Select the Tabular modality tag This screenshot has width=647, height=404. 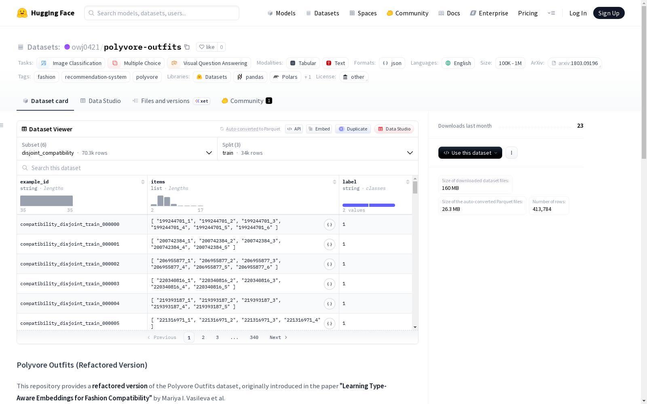point(303,63)
